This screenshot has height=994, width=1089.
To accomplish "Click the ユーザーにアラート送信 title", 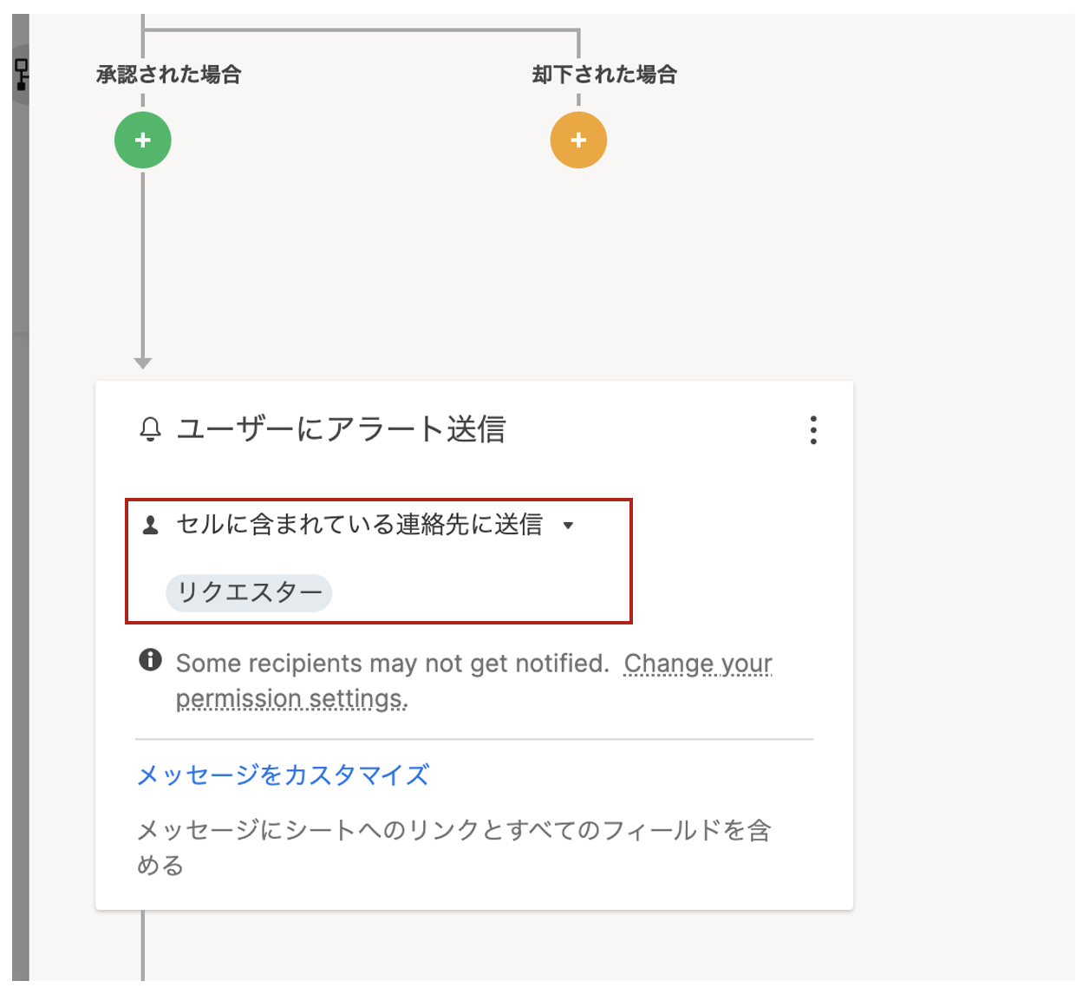I will (x=341, y=429).
